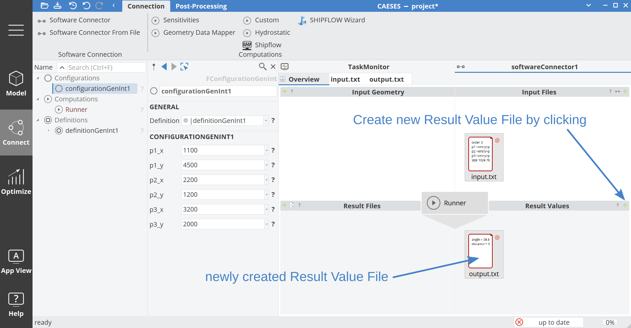The width and height of the screenshot is (631, 328).
Task: Add a new Input File
Action: click(625, 92)
